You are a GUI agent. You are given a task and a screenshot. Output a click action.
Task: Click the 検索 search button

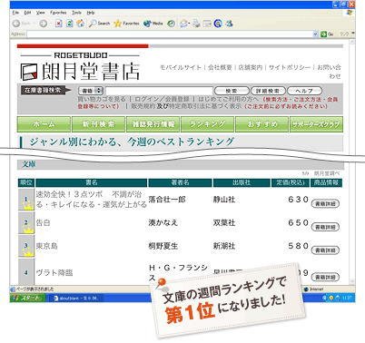[232, 91]
